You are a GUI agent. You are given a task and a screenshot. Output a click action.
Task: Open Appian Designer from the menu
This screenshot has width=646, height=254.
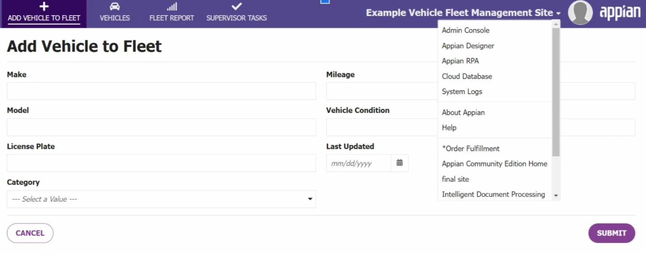(468, 46)
